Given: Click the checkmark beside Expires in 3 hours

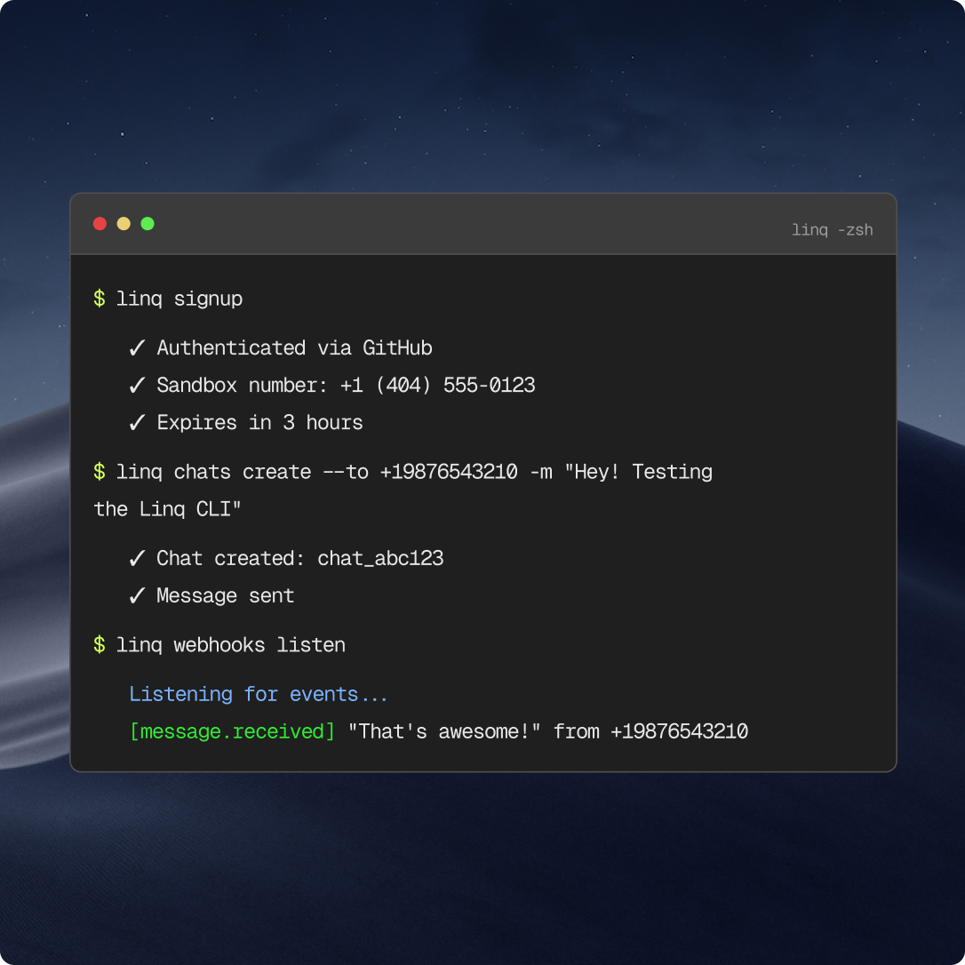Looking at the screenshot, I should tap(138, 422).
